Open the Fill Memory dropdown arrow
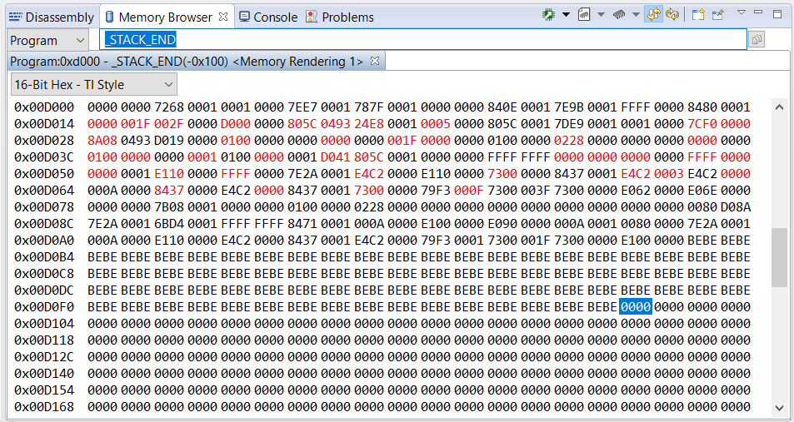This screenshot has height=422, width=794. [x=636, y=15]
